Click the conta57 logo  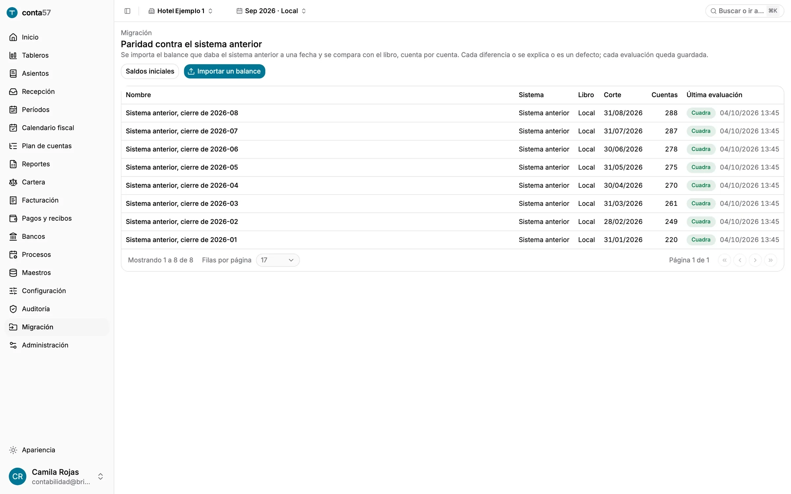point(29,13)
